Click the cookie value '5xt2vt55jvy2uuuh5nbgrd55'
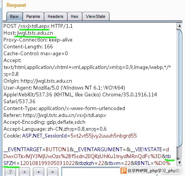Image resolution: width=185 pixels, height=176 pixels. pos(104,136)
